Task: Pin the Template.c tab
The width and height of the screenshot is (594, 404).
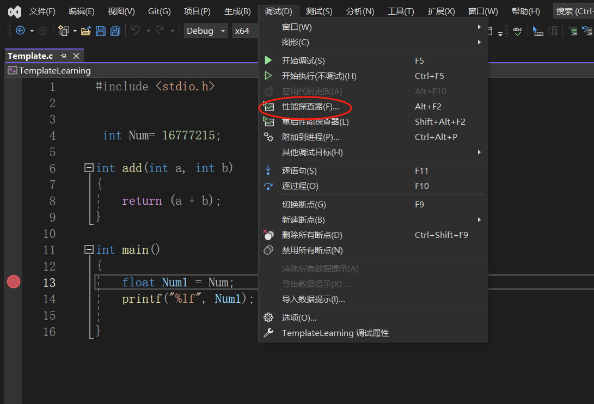Action: [63, 56]
